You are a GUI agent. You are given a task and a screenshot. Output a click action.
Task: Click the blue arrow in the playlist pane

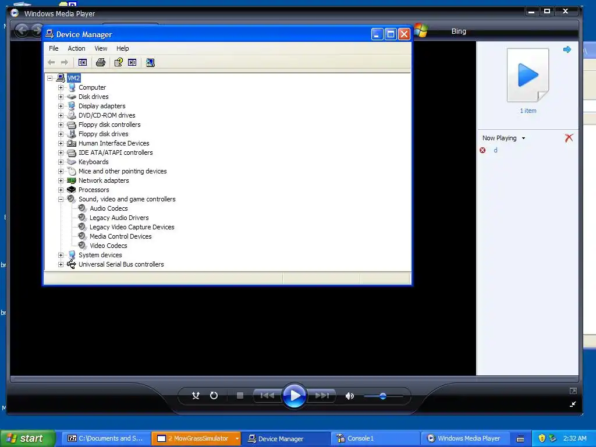(567, 49)
